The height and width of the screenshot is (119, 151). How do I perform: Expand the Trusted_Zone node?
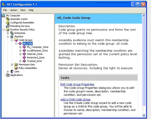click(x=20, y=61)
